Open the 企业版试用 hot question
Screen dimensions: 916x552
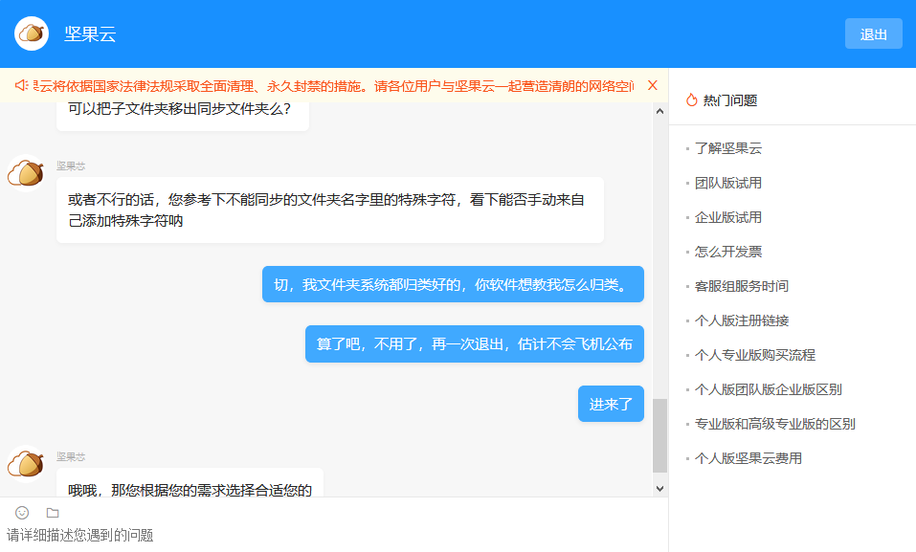click(727, 217)
